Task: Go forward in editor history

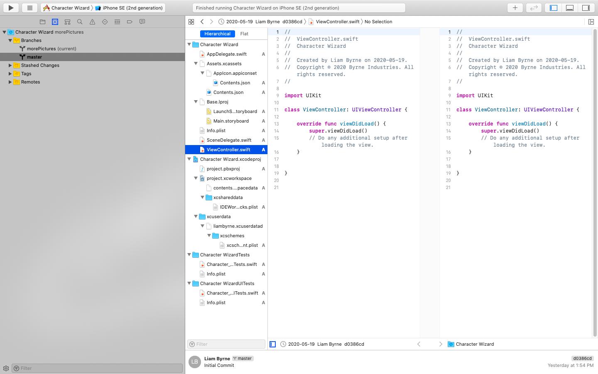Action: pos(211,22)
